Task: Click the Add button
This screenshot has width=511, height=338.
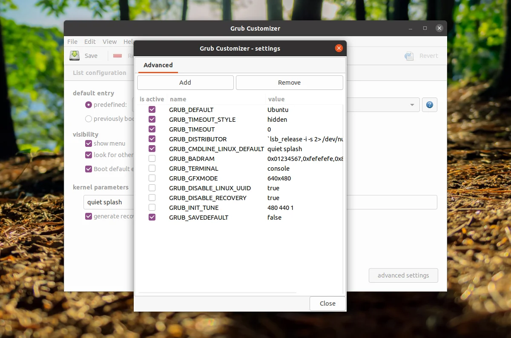Action: pyautogui.click(x=185, y=83)
